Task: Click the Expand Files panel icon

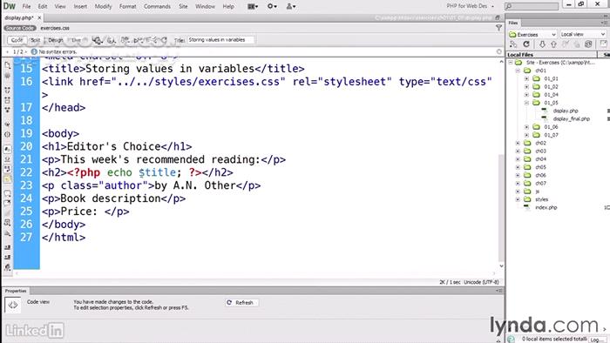Action: (x=603, y=44)
